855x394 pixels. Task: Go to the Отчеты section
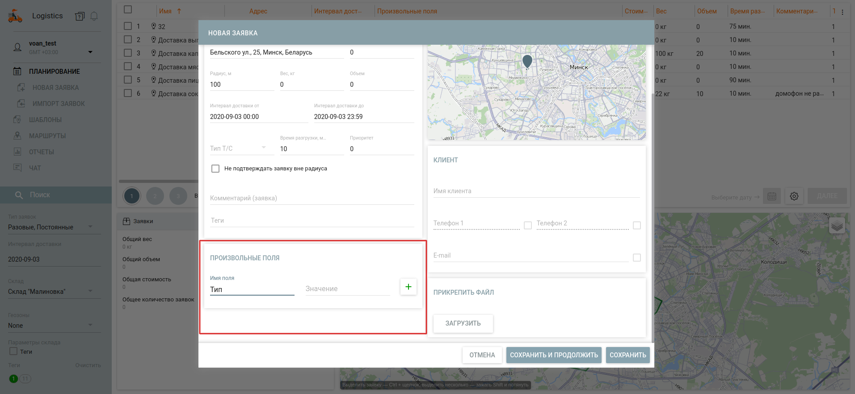click(x=42, y=152)
